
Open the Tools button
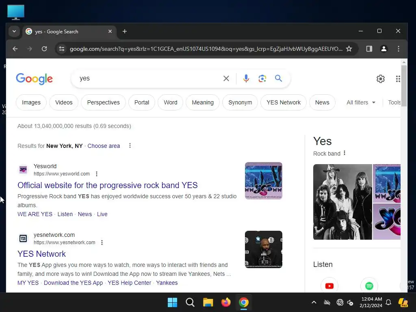coord(394,102)
